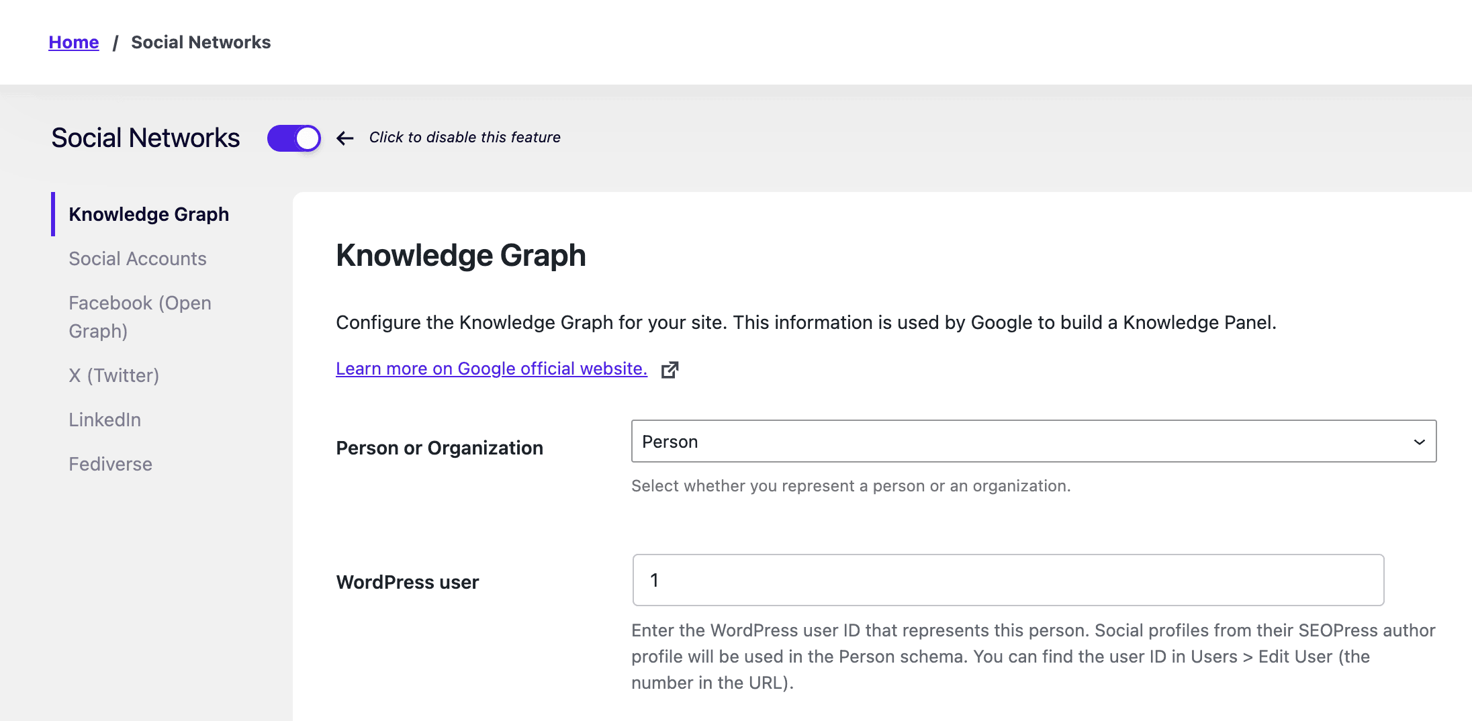Disable the Social Networks feature toggle
Screen dimensions: 1472x721
point(293,138)
